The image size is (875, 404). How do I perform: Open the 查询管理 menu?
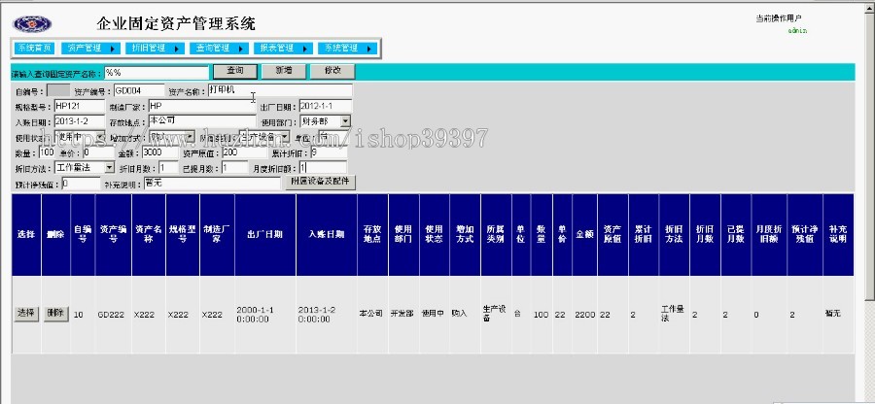click(219, 49)
